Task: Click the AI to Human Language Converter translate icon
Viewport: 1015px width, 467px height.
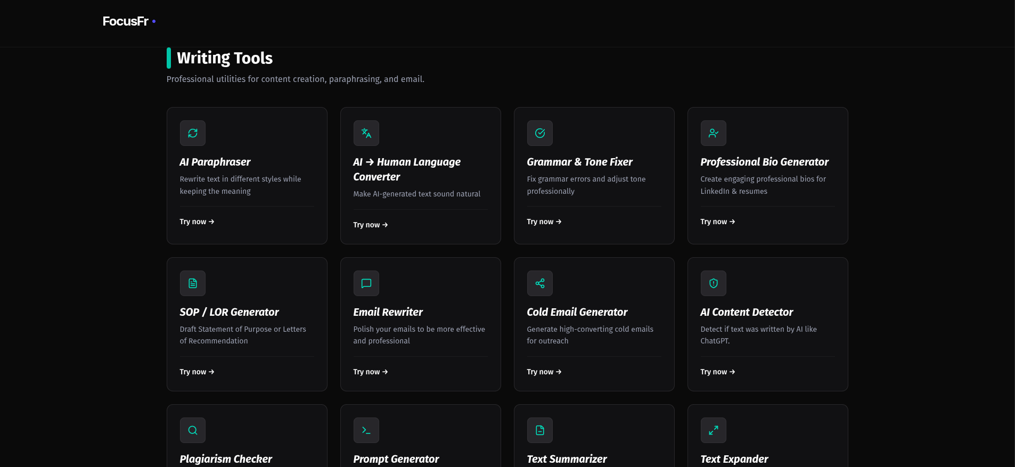Action: point(366,133)
